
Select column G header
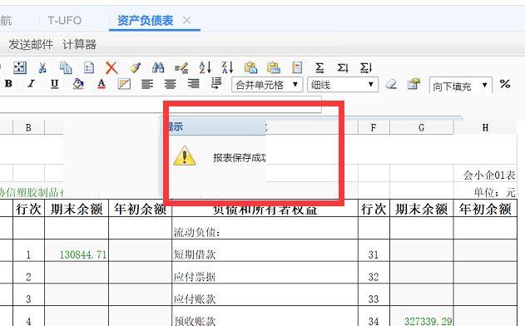(x=422, y=127)
